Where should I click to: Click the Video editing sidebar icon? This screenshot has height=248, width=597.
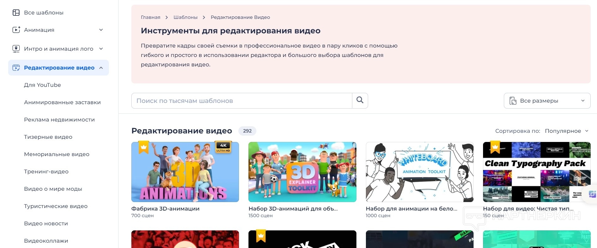(16, 68)
